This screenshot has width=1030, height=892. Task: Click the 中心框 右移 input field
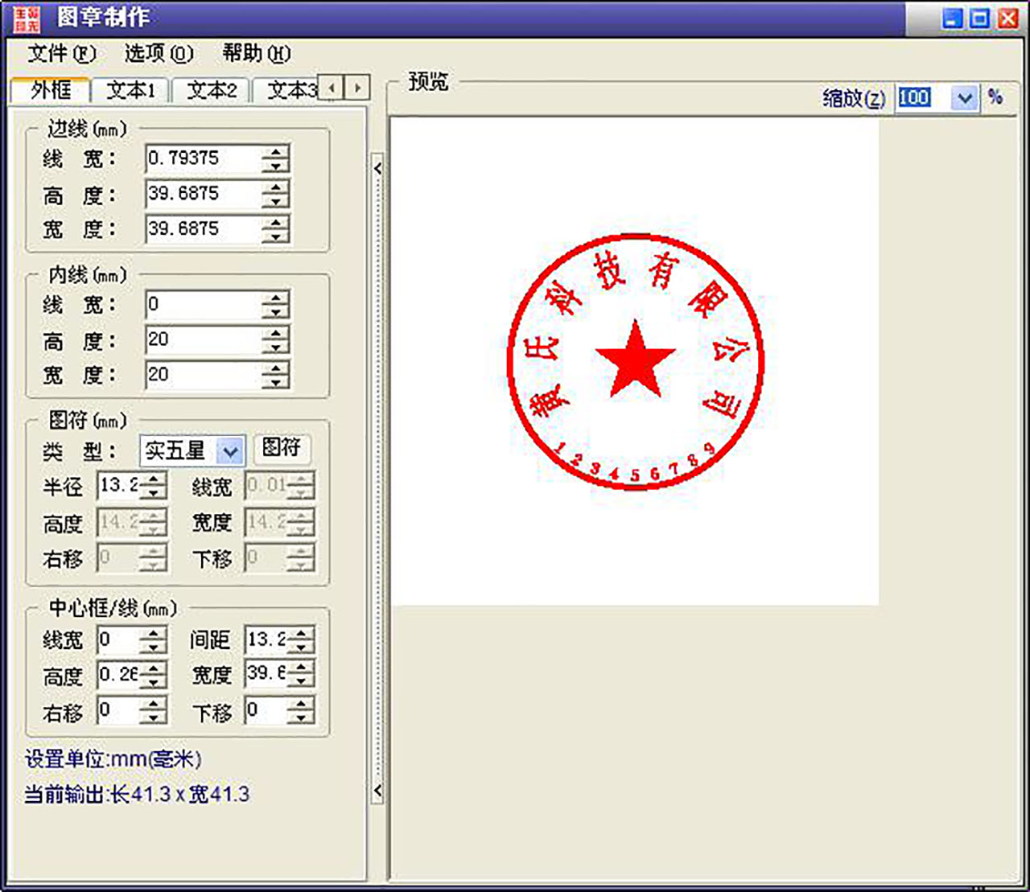click(118, 711)
